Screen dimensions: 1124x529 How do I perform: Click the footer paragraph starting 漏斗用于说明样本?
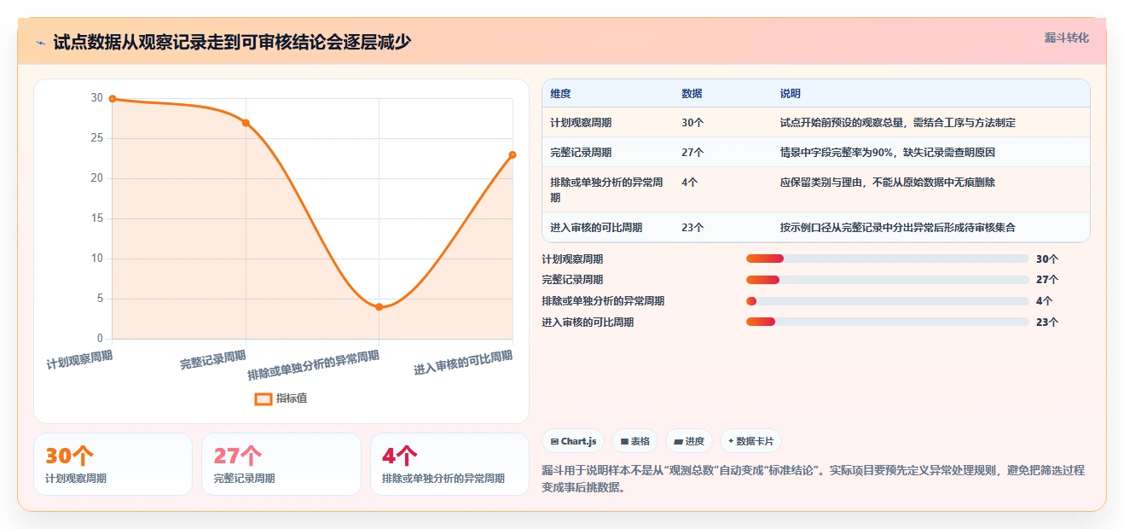(x=813, y=480)
